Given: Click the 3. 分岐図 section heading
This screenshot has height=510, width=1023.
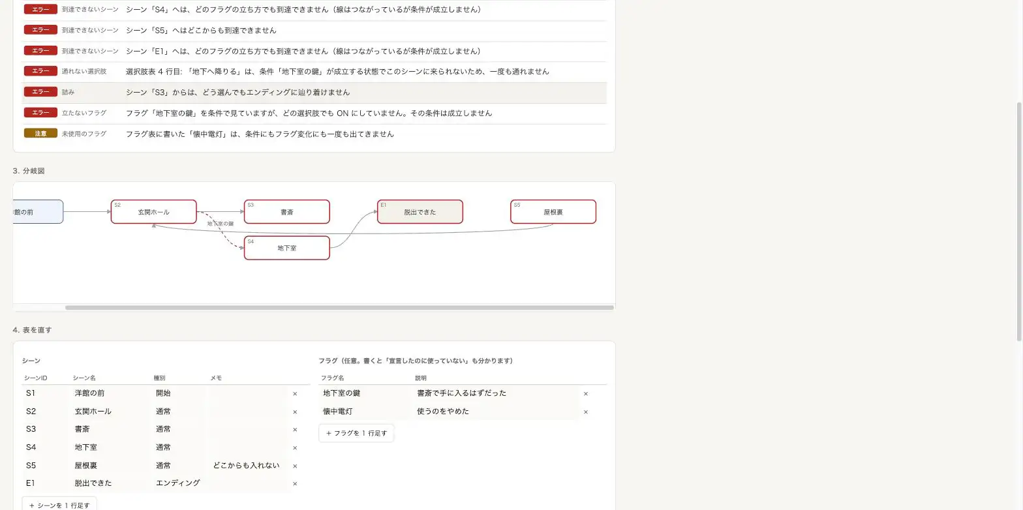Looking at the screenshot, I should pyautogui.click(x=29, y=171).
